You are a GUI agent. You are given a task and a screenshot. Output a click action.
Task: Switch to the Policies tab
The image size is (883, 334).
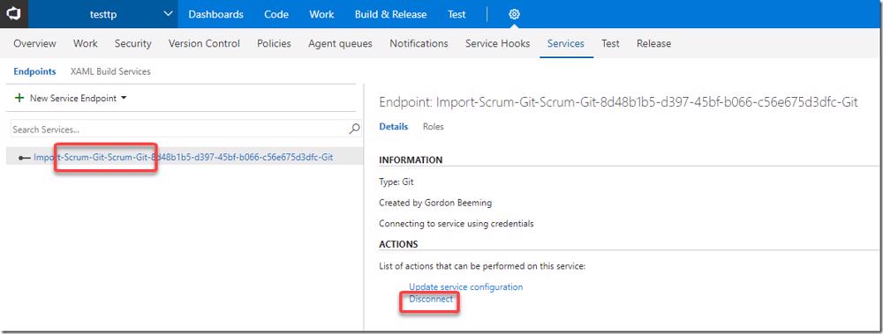click(x=275, y=43)
